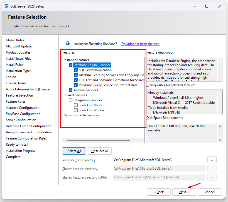Click the feature description panel scrollbar
This screenshot has width=228, height=202.
point(220,67)
